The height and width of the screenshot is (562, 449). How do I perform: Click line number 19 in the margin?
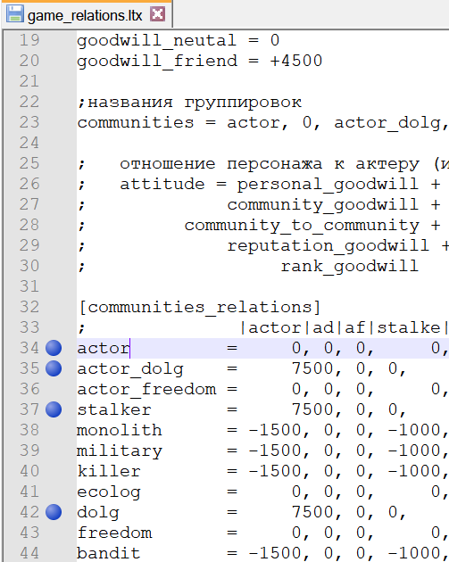[x=29, y=40]
